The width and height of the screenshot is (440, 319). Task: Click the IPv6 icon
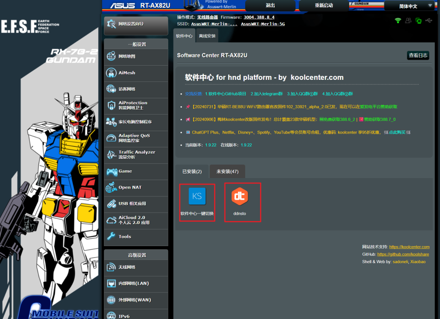pyautogui.click(x=111, y=316)
